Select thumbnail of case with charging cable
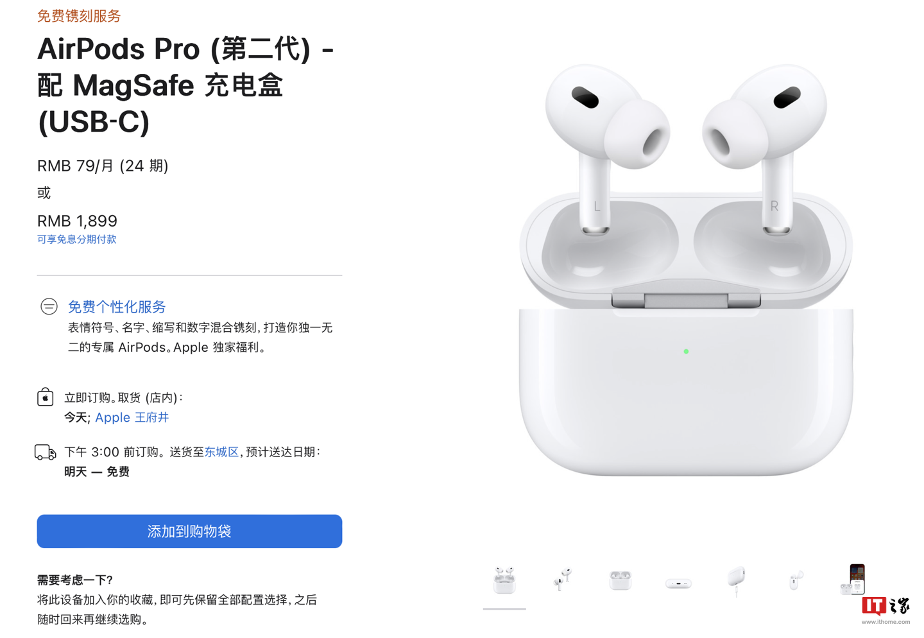Screen dimensions: 924x638 tap(736, 581)
